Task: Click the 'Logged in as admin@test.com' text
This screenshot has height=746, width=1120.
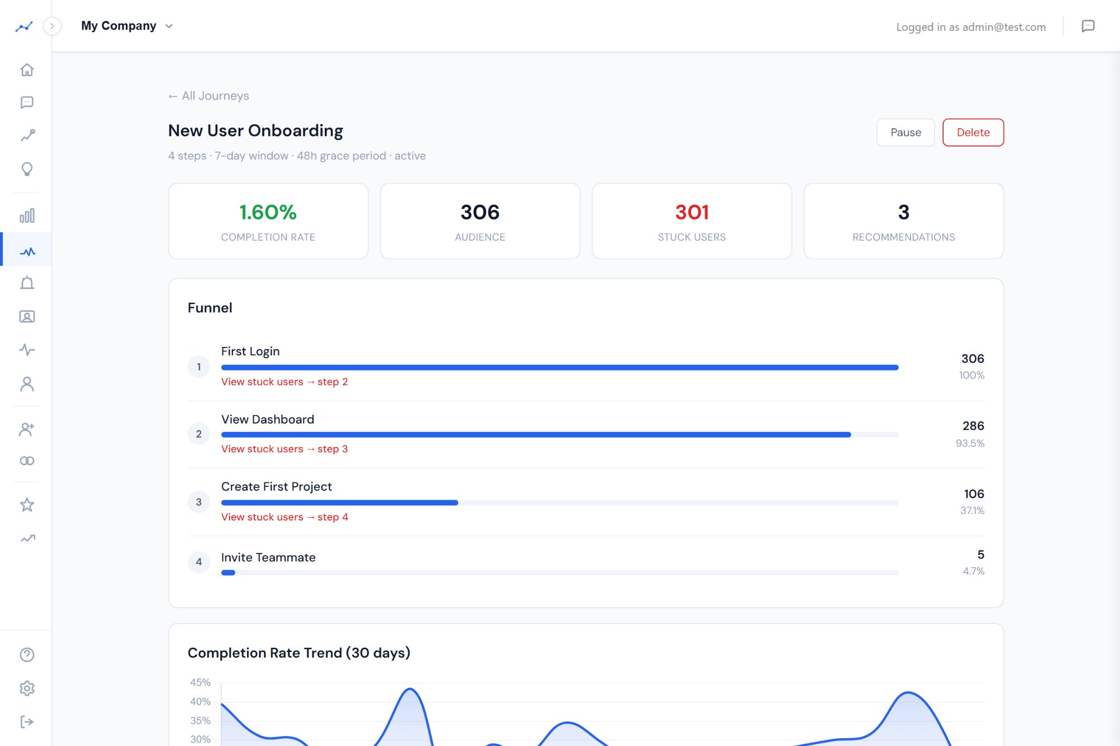Action: point(971,27)
